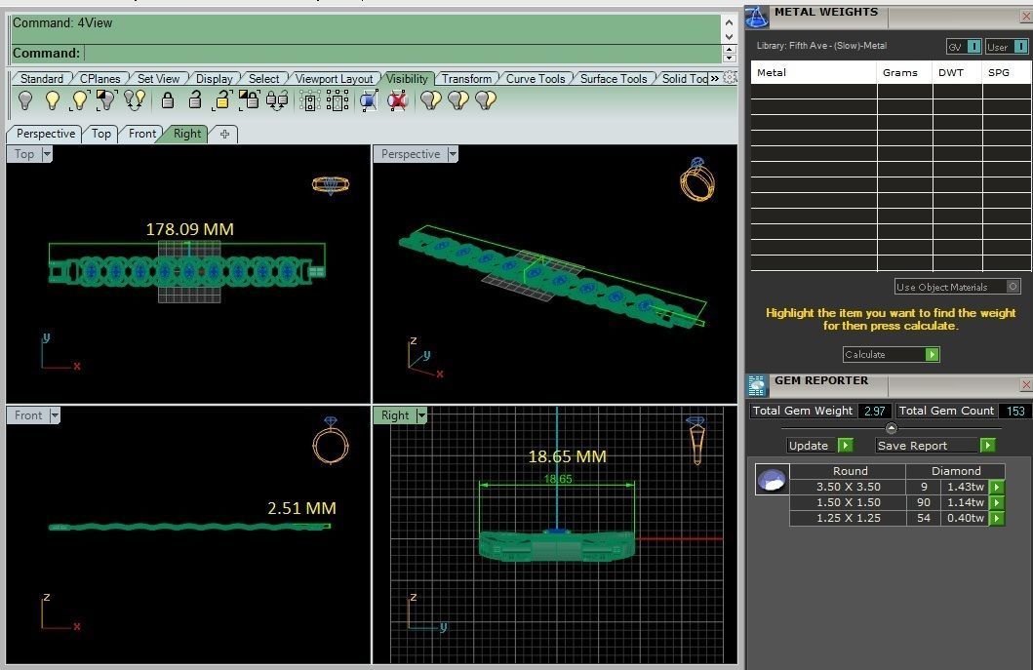Click the Invert Hide half-shaded lightbulb icon
1033x670 pixels.
pyautogui.click(x=106, y=100)
